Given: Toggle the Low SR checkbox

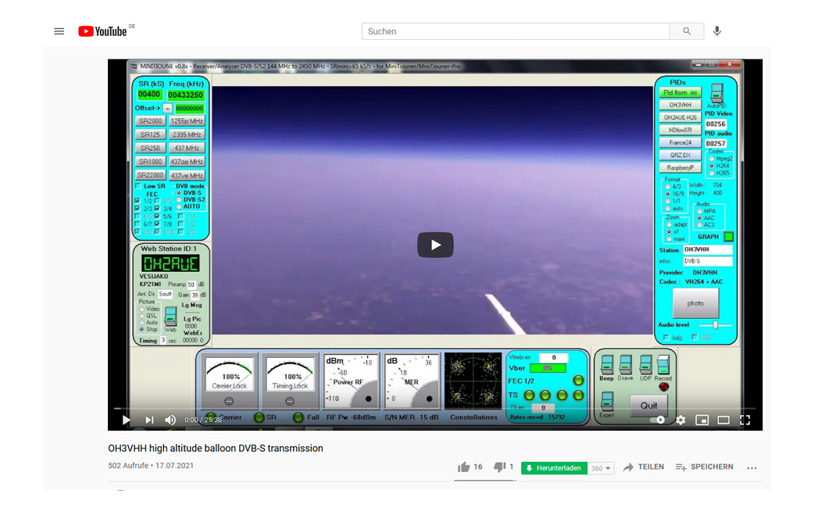Looking at the screenshot, I should click(x=138, y=187).
